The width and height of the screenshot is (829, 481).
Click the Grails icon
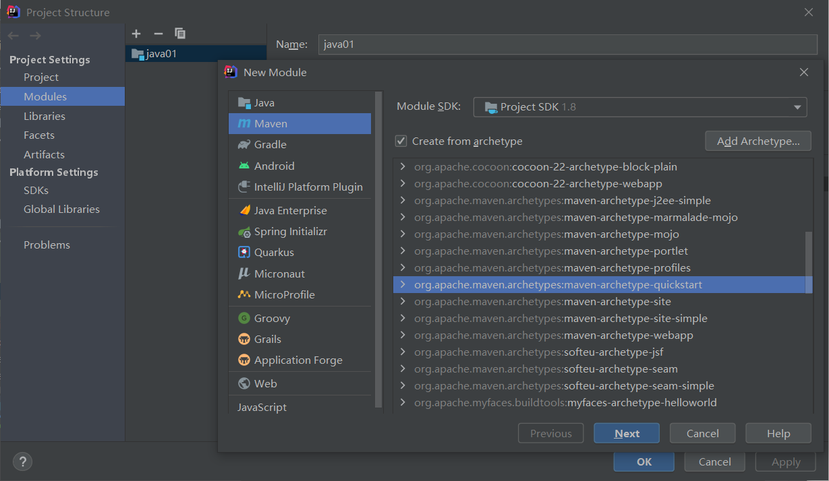pos(244,339)
